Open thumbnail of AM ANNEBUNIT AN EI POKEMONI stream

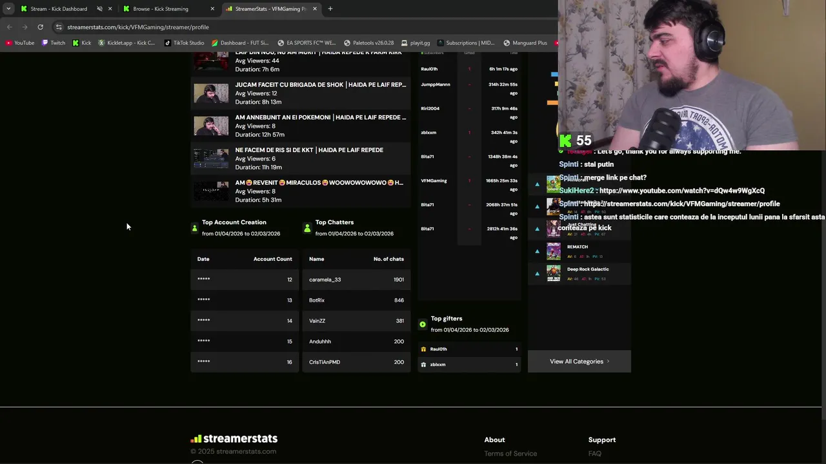click(x=211, y=126)
